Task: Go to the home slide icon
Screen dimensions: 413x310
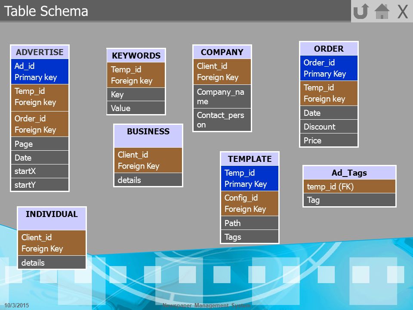Action: coord(382,11)
